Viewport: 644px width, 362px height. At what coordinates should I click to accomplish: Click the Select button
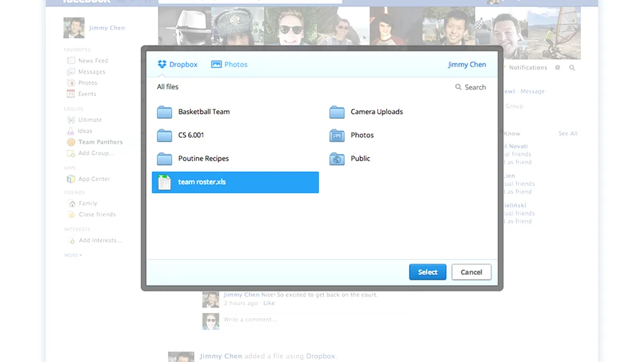coord(428,272)
